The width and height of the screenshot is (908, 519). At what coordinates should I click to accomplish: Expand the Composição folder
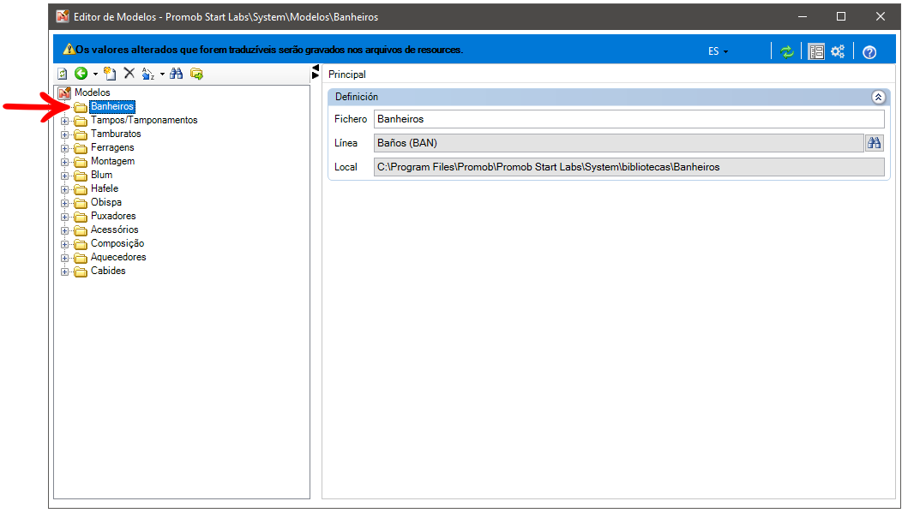[65, 244]
